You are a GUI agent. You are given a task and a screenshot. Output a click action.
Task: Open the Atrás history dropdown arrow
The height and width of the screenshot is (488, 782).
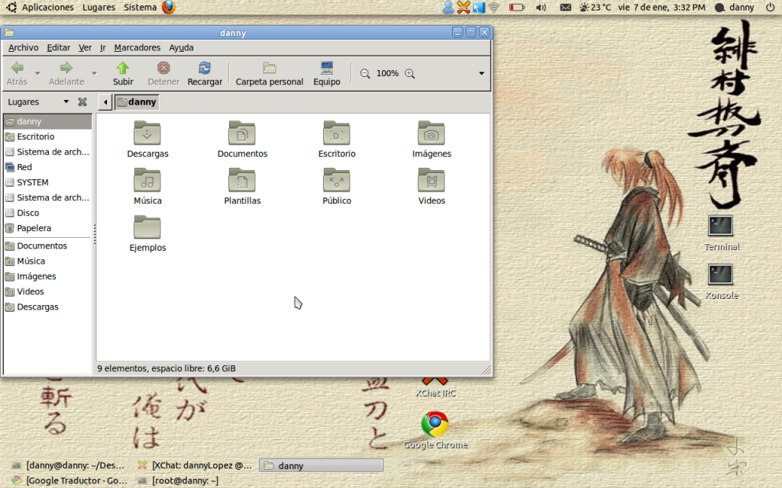pyautogui.click(x=37, y=74)
